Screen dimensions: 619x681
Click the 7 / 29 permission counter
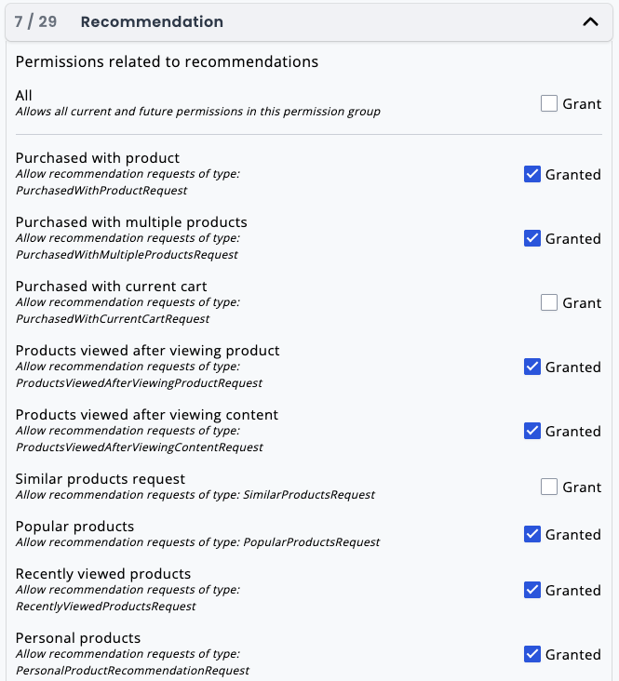pyautogui.click(x=35, y=21)
